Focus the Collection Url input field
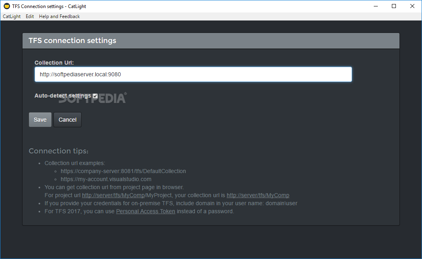Viewport: 422px width, 259px height. (x=193, y=74)
